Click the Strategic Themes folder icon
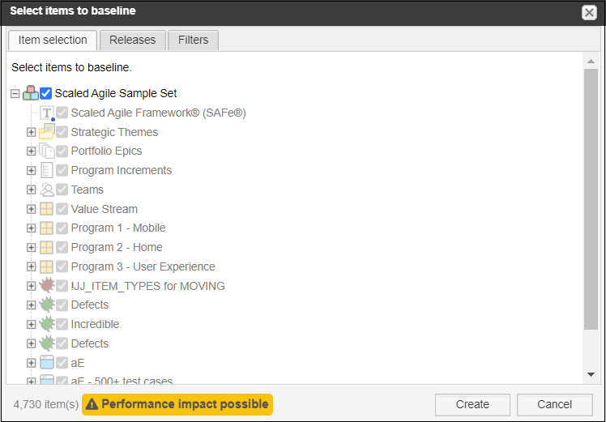Image resolution: width=606 pixels, height=422 pixels. click(47, 132)
